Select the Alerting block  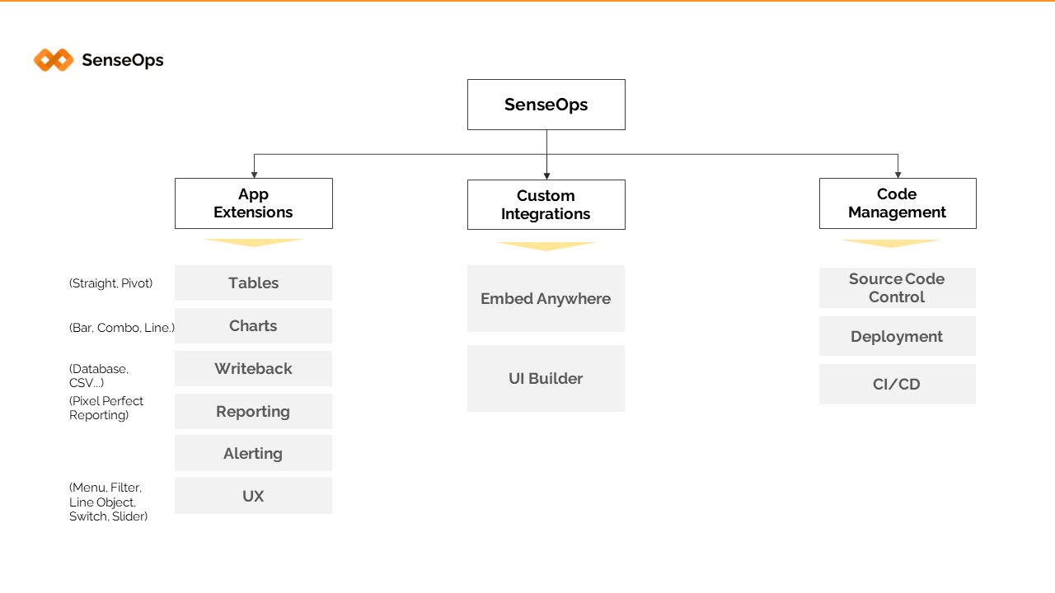pyautogui.click(x=253, y=453)
